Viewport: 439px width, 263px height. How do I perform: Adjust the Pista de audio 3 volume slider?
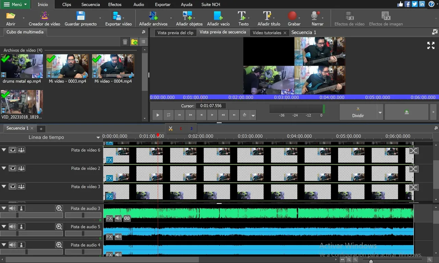[x=17, y=215]
